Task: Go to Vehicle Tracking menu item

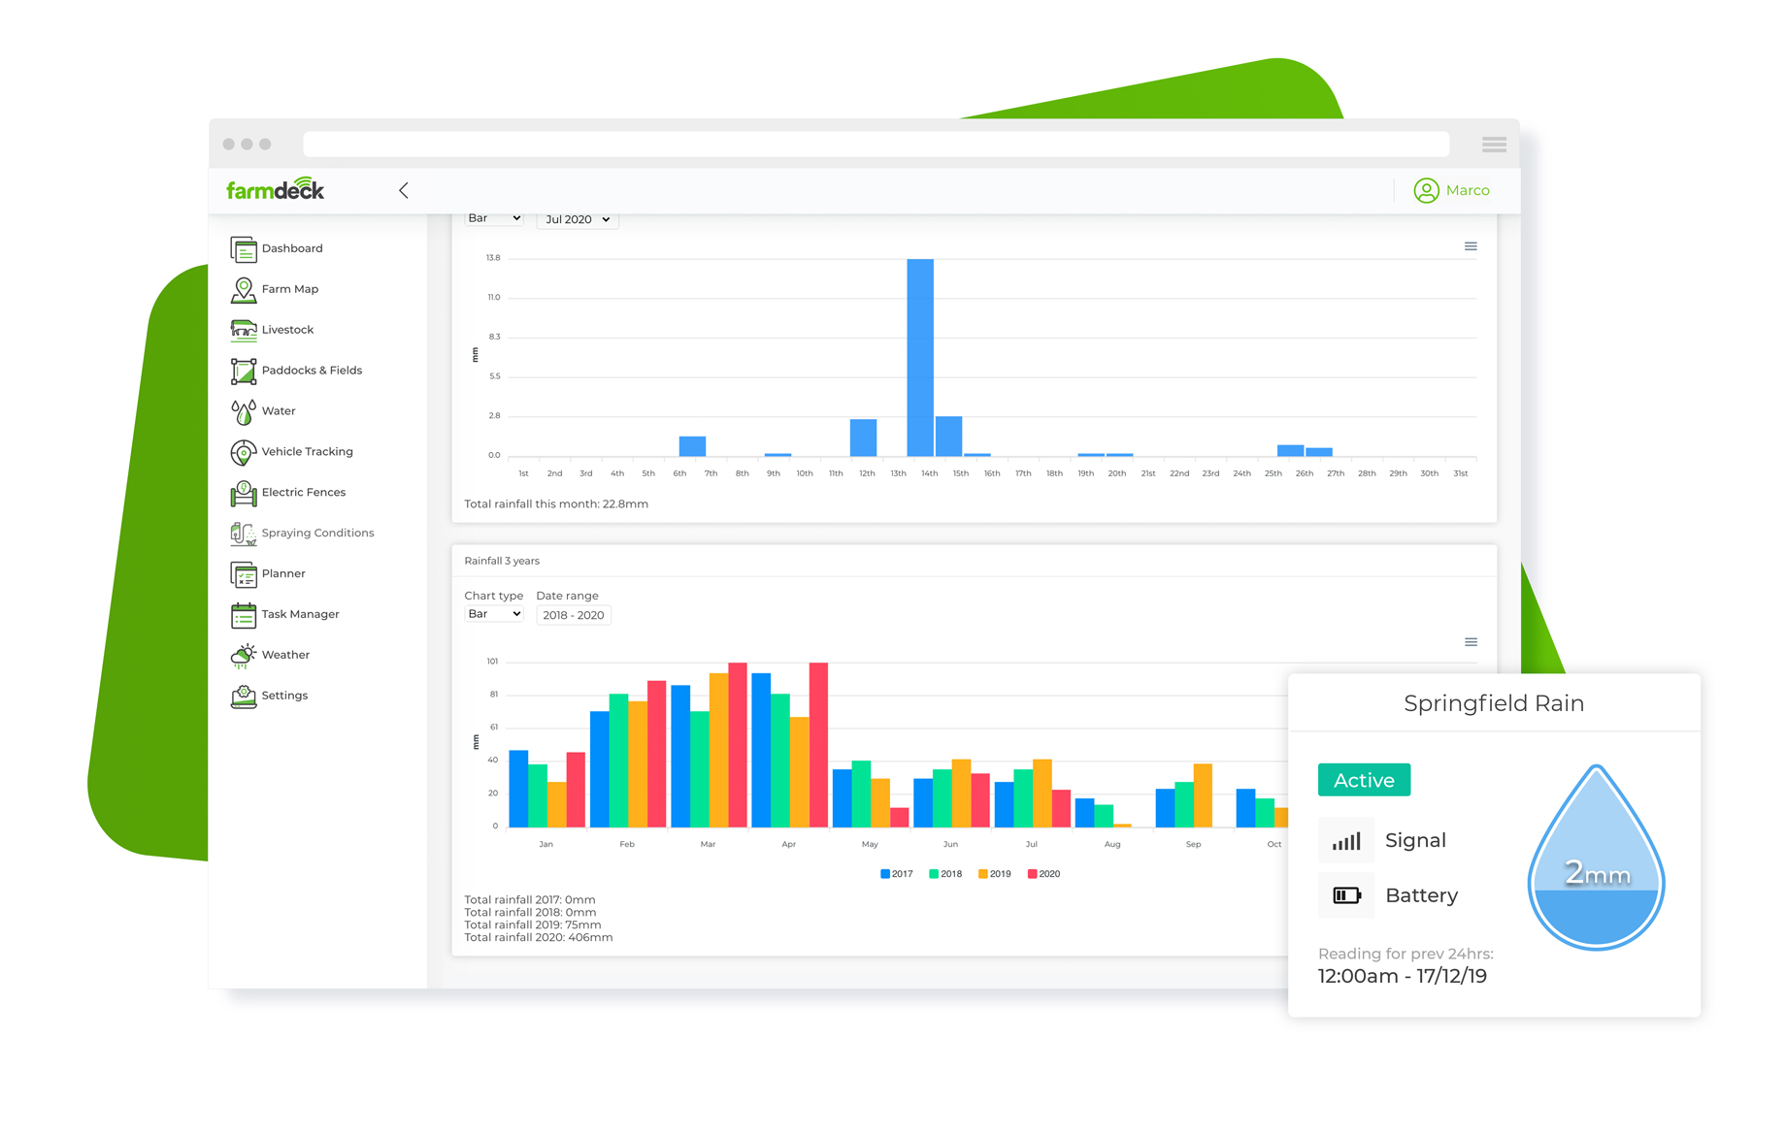Action: (x=307, y=452)
